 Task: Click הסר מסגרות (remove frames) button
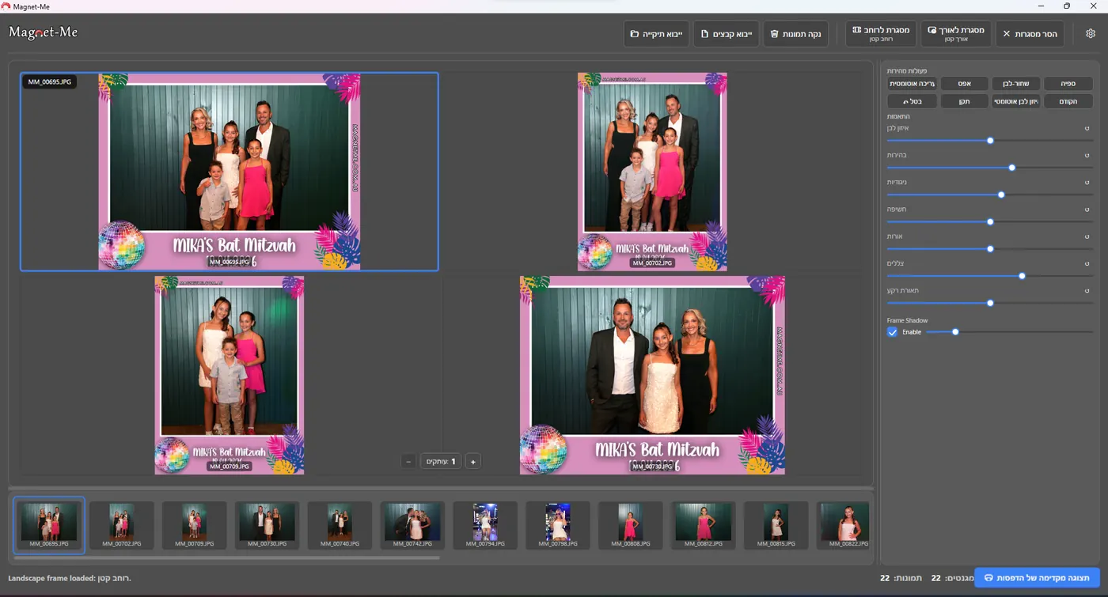click(1030, 34)
